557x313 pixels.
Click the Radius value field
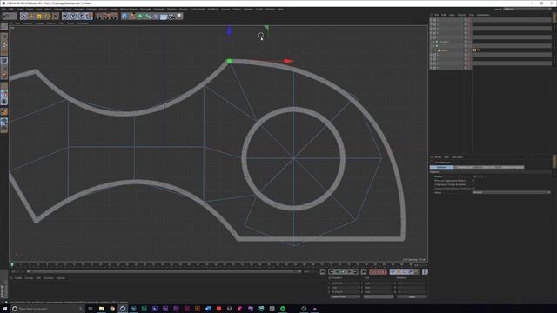click(480, 176)
